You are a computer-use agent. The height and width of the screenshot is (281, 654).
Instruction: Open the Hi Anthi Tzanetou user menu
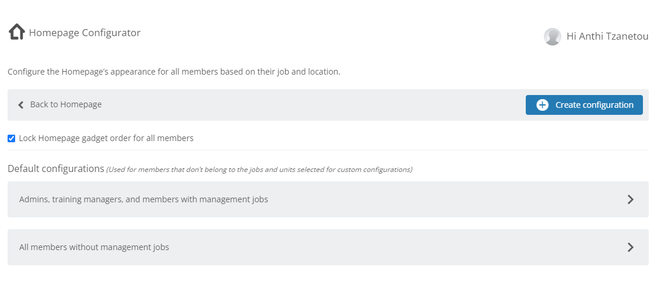[x=607, y=36]
